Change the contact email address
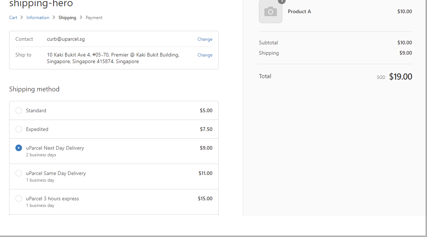 (205, 39)
